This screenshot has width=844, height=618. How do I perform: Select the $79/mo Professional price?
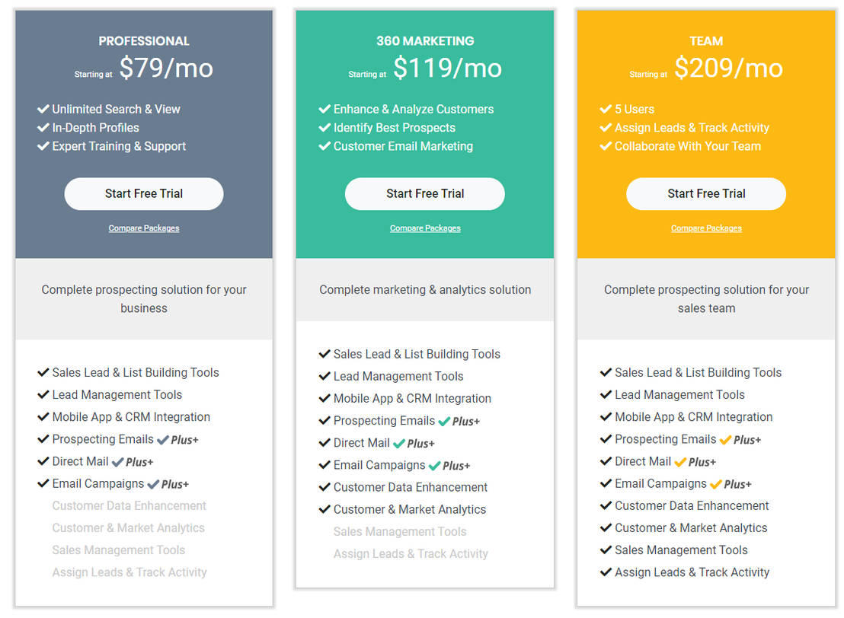point(166,68)
